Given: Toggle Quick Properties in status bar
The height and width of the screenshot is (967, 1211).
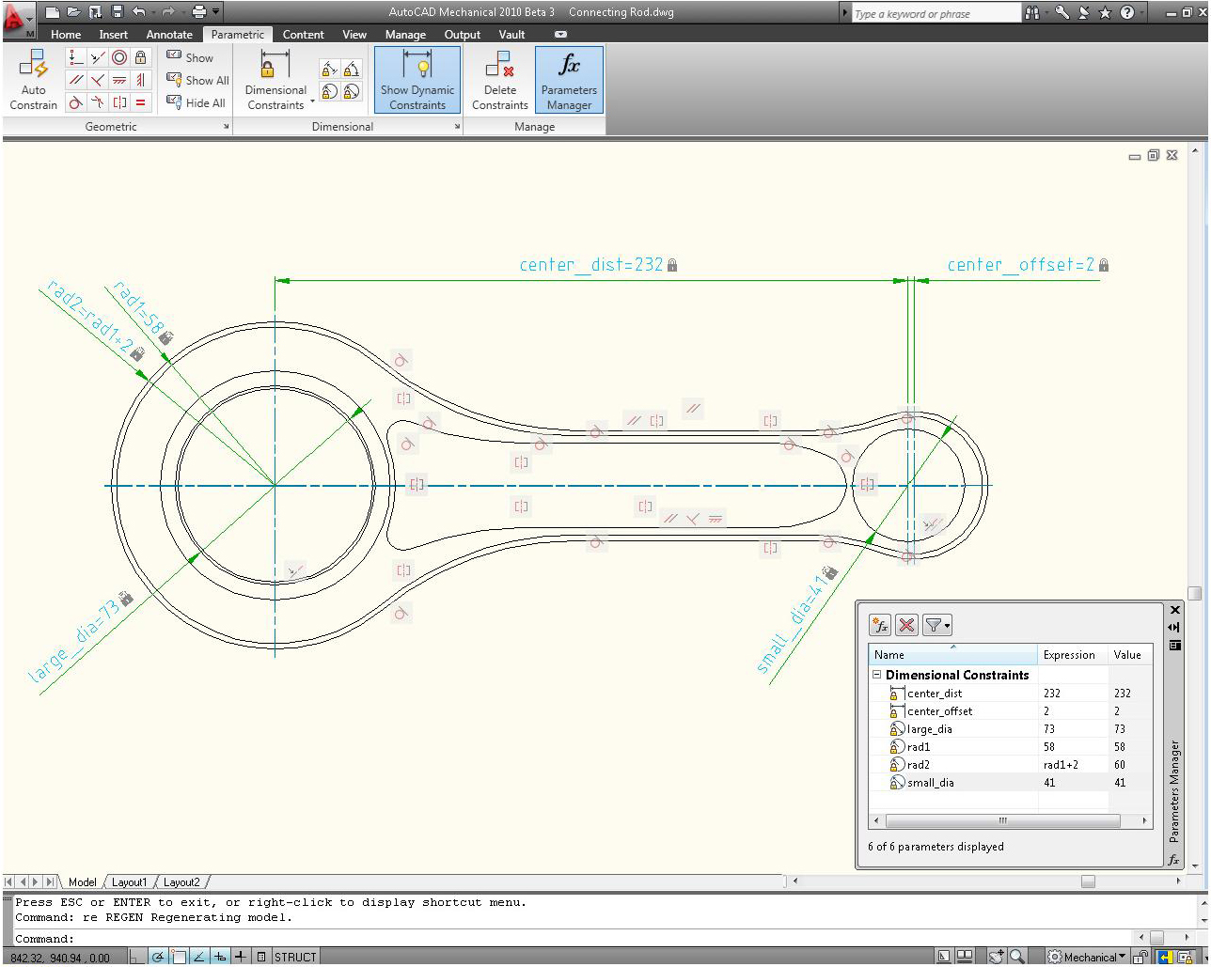Looking at the screenshot, I should pos(261,957).
